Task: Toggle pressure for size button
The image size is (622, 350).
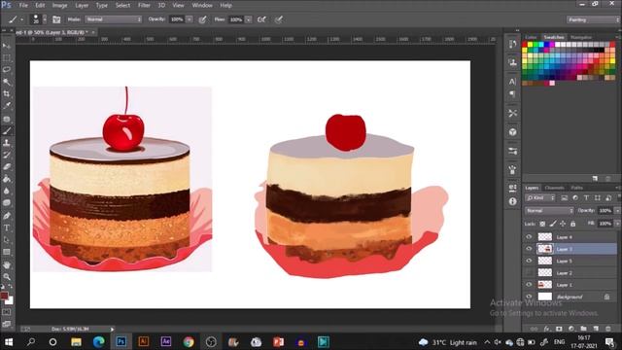Action: click(x=279, y=19)
